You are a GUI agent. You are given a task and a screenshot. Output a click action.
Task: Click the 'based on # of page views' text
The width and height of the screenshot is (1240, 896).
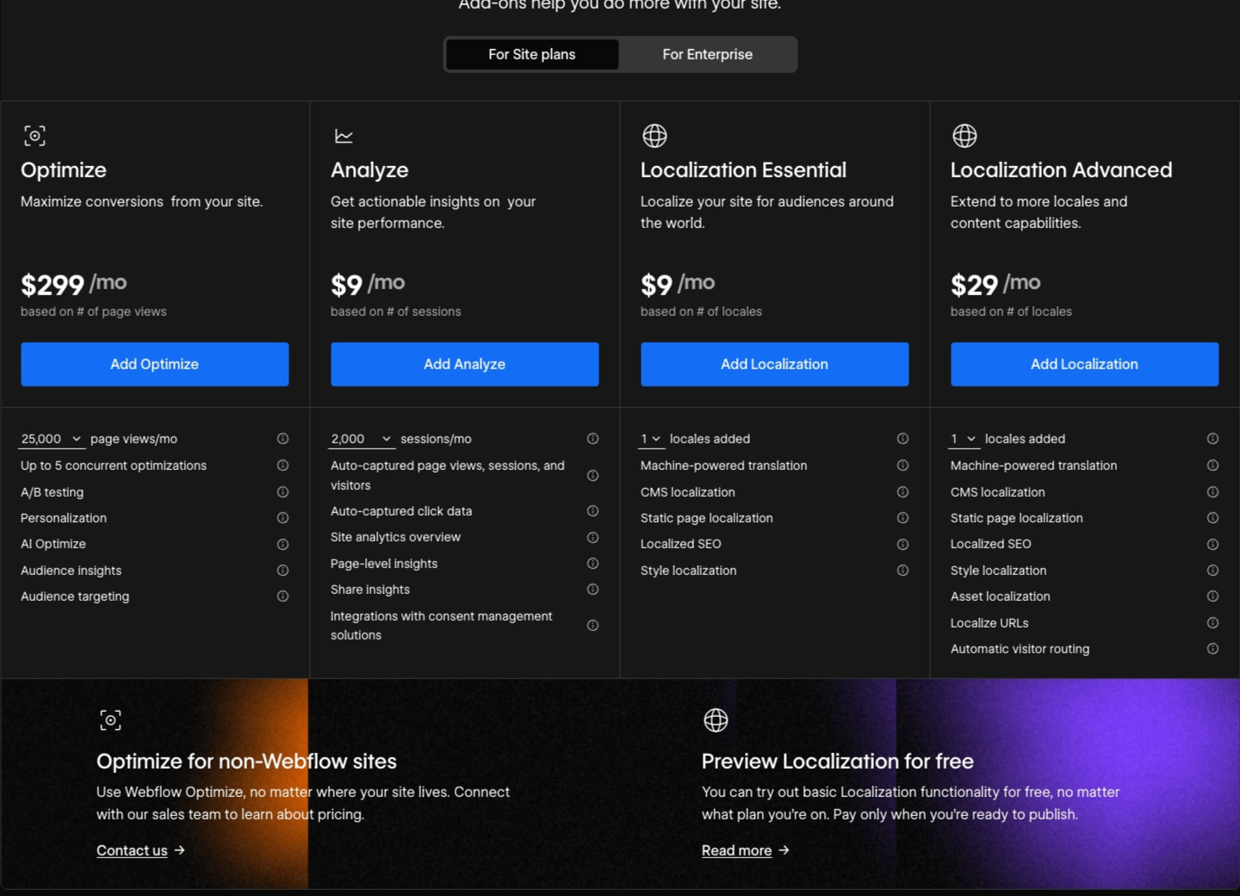point(94,312)
